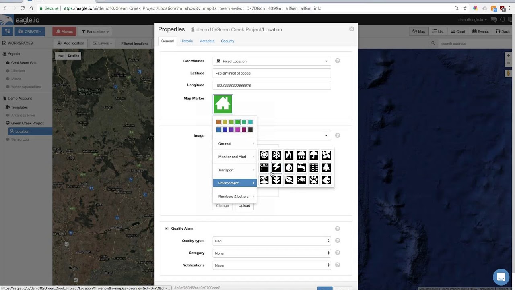
Task: Open the support headset icon
Action: point(502,20)
